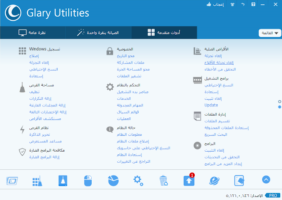The height and width of the screenshot is (200, 282).
Task: Click the تحرير الذاكرة free memory link
Action: 40,135
